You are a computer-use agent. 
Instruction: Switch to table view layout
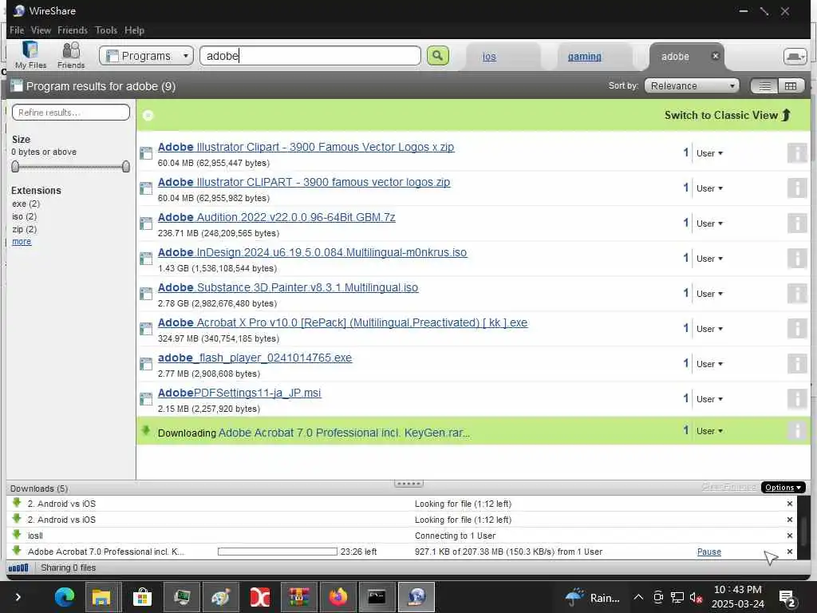791,86
